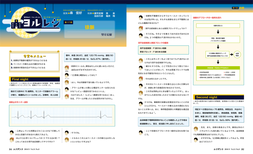The image size is (253, 154).
Task: Click the case box about the 75-year-old pneumonia patient
Action: [x=34, y=93]
